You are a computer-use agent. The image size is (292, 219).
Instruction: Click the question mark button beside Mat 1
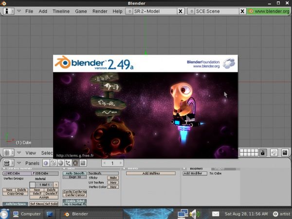click(x=56, y=185)
